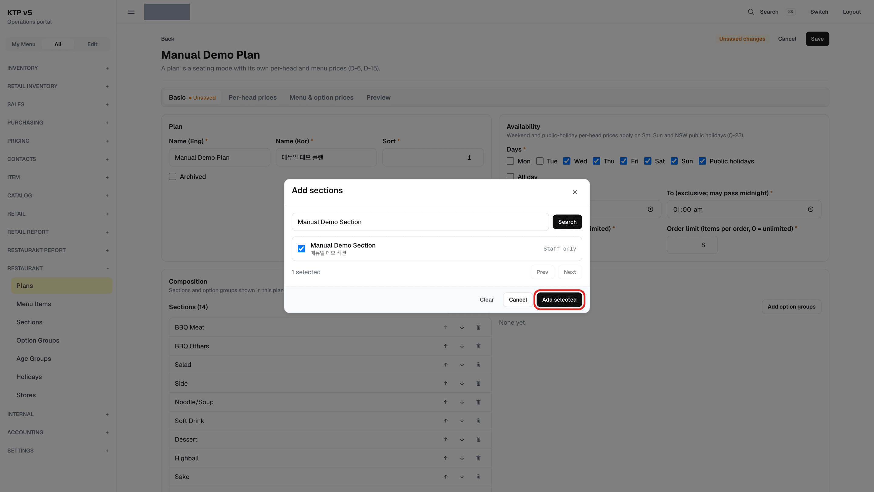Open Menu Items in sidebar
This screenshot has width=874, height=492.
(61, 304)
